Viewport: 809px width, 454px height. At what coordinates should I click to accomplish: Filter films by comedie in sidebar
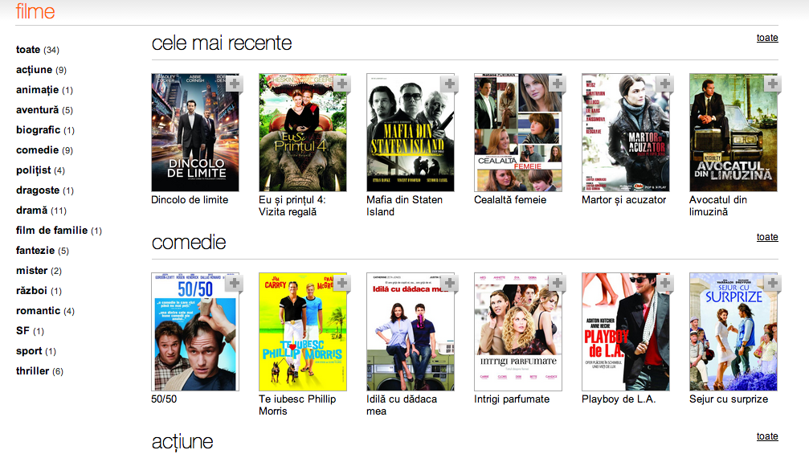[44, 150]
